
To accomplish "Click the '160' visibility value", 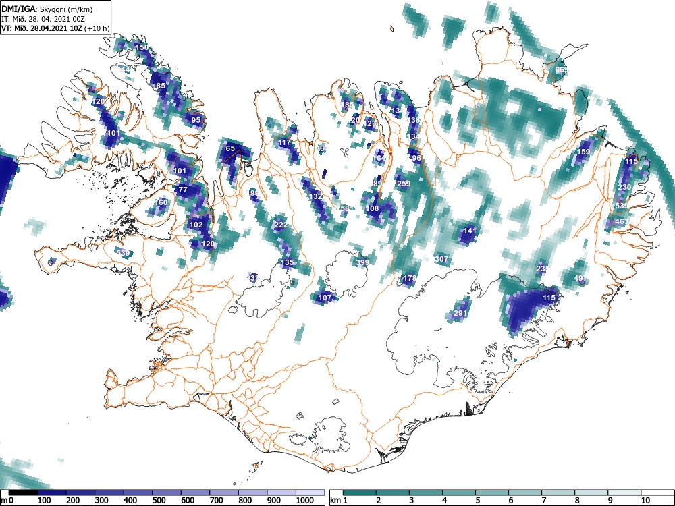I will pos(161,202).
